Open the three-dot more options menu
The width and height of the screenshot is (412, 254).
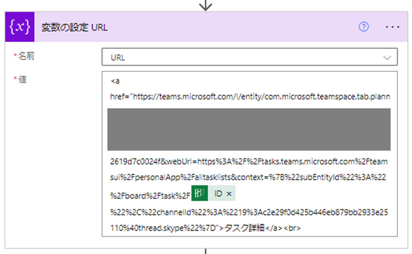click(393, 27)
